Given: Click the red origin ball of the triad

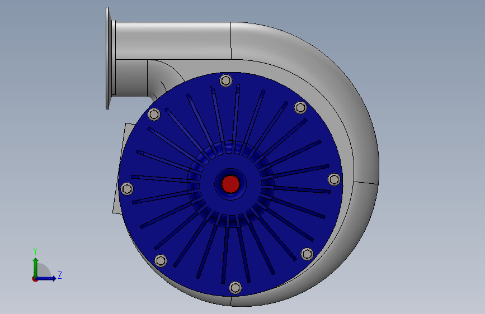Looking at the screenshot, I should click(35, 279).
